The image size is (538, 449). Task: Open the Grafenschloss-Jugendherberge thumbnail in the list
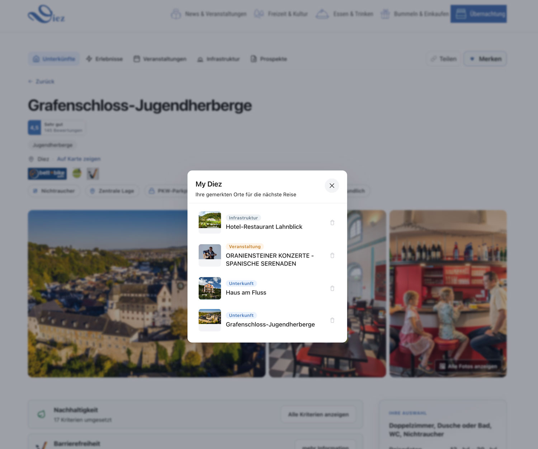pos(210,320)
